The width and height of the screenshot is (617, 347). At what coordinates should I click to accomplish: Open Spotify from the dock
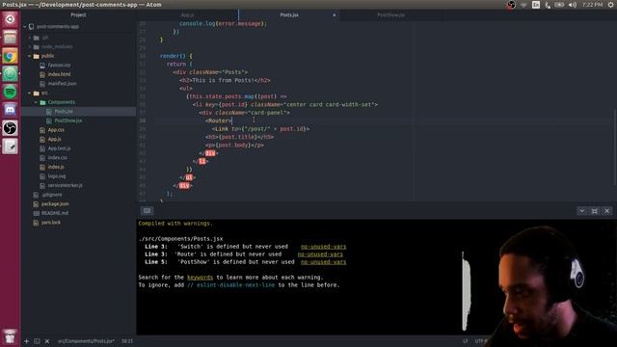click(x=10, y=93)
